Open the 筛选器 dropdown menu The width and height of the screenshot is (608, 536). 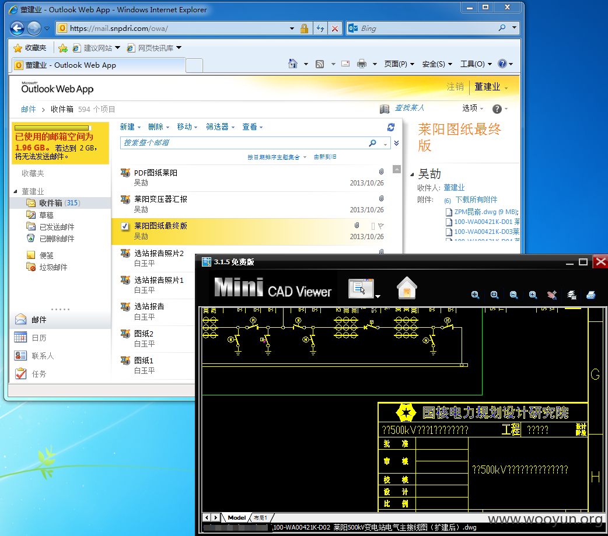[x=220, y=127]
